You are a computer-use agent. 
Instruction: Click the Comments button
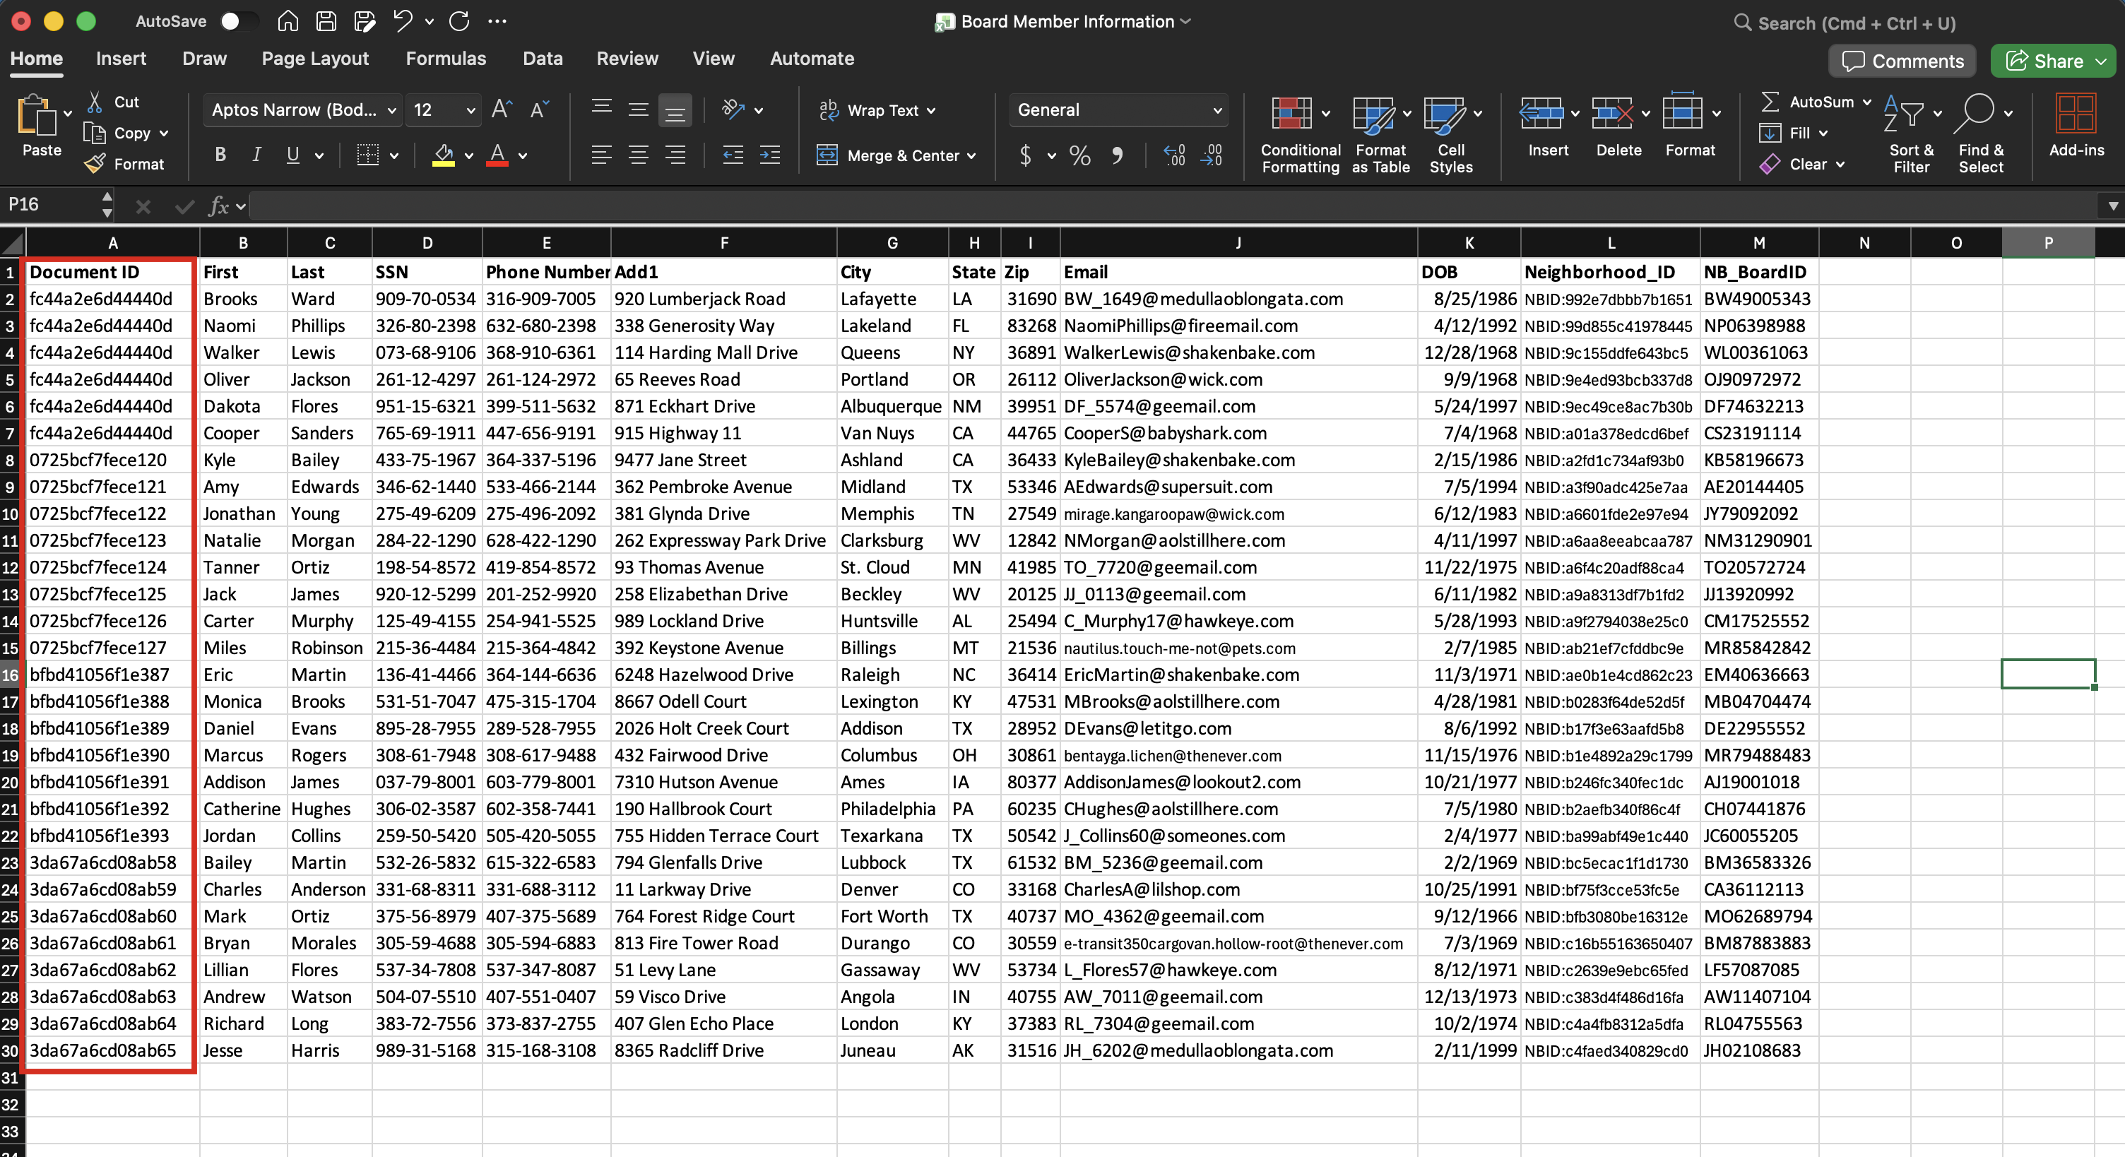1902,60
